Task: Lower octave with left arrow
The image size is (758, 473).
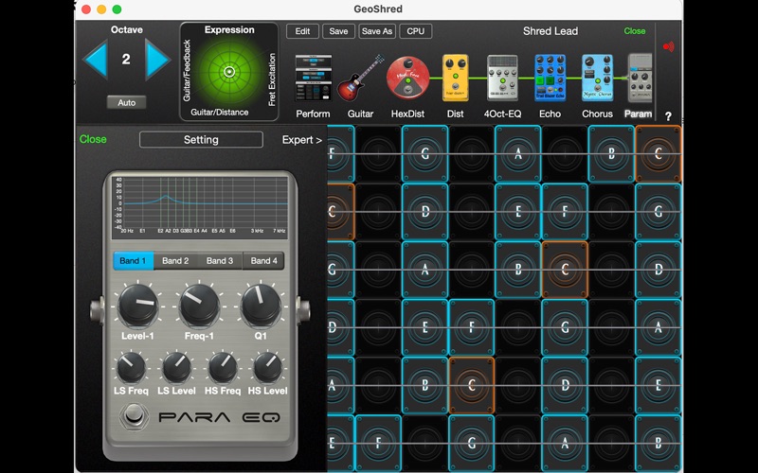Action: click(96, 60)
